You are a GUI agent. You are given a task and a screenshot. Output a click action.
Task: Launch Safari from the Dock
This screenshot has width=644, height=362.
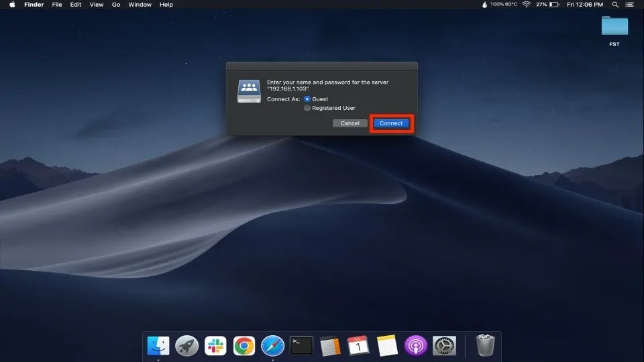click(273, 346)
